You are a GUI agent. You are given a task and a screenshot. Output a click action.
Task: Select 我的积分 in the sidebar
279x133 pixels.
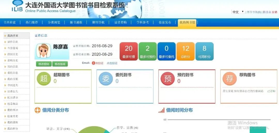[x=17, y=129]
